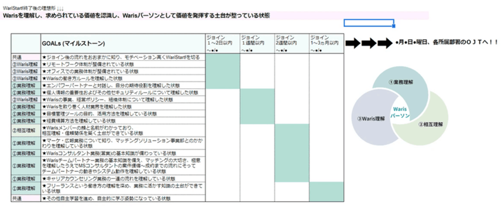Click '①業務理解' label beside the フリーランス goal
Screen dimensions: 503x209
[x=26, y=188]
